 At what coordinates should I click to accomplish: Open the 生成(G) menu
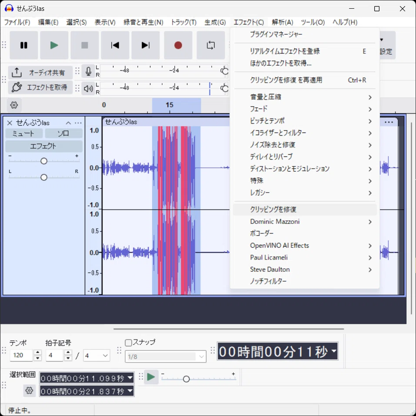pyautogui.click(x=215, y=22)
